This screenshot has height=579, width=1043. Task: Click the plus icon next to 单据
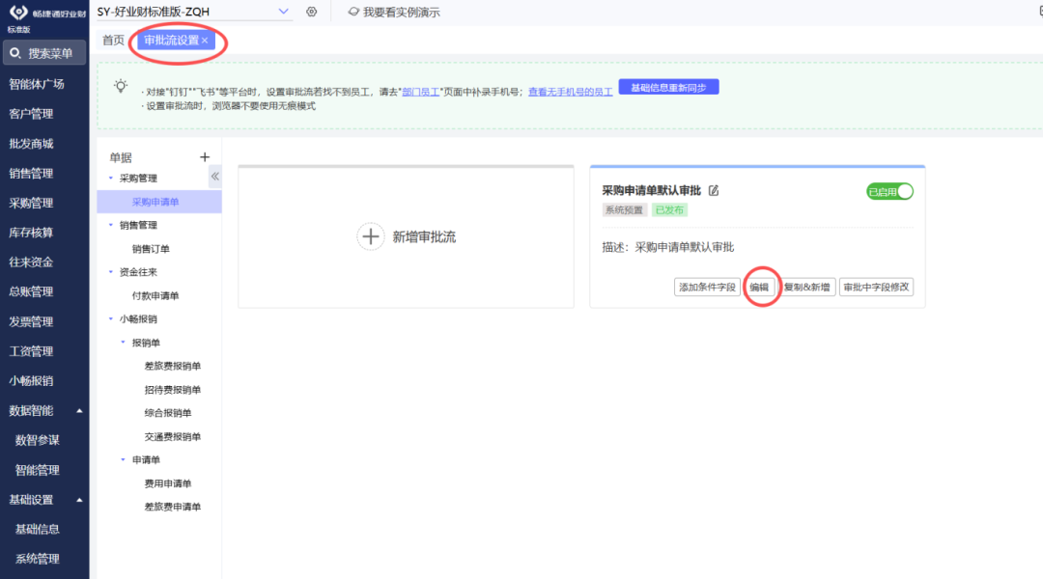click(x=204, y=157)
